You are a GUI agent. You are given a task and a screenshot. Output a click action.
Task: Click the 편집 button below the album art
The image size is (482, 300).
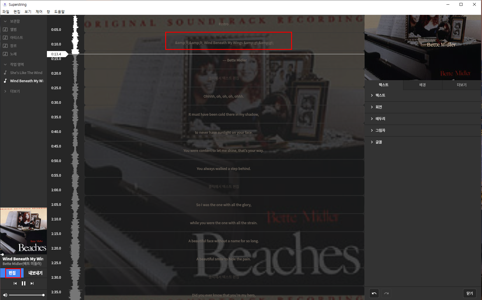tap(12, 273)
